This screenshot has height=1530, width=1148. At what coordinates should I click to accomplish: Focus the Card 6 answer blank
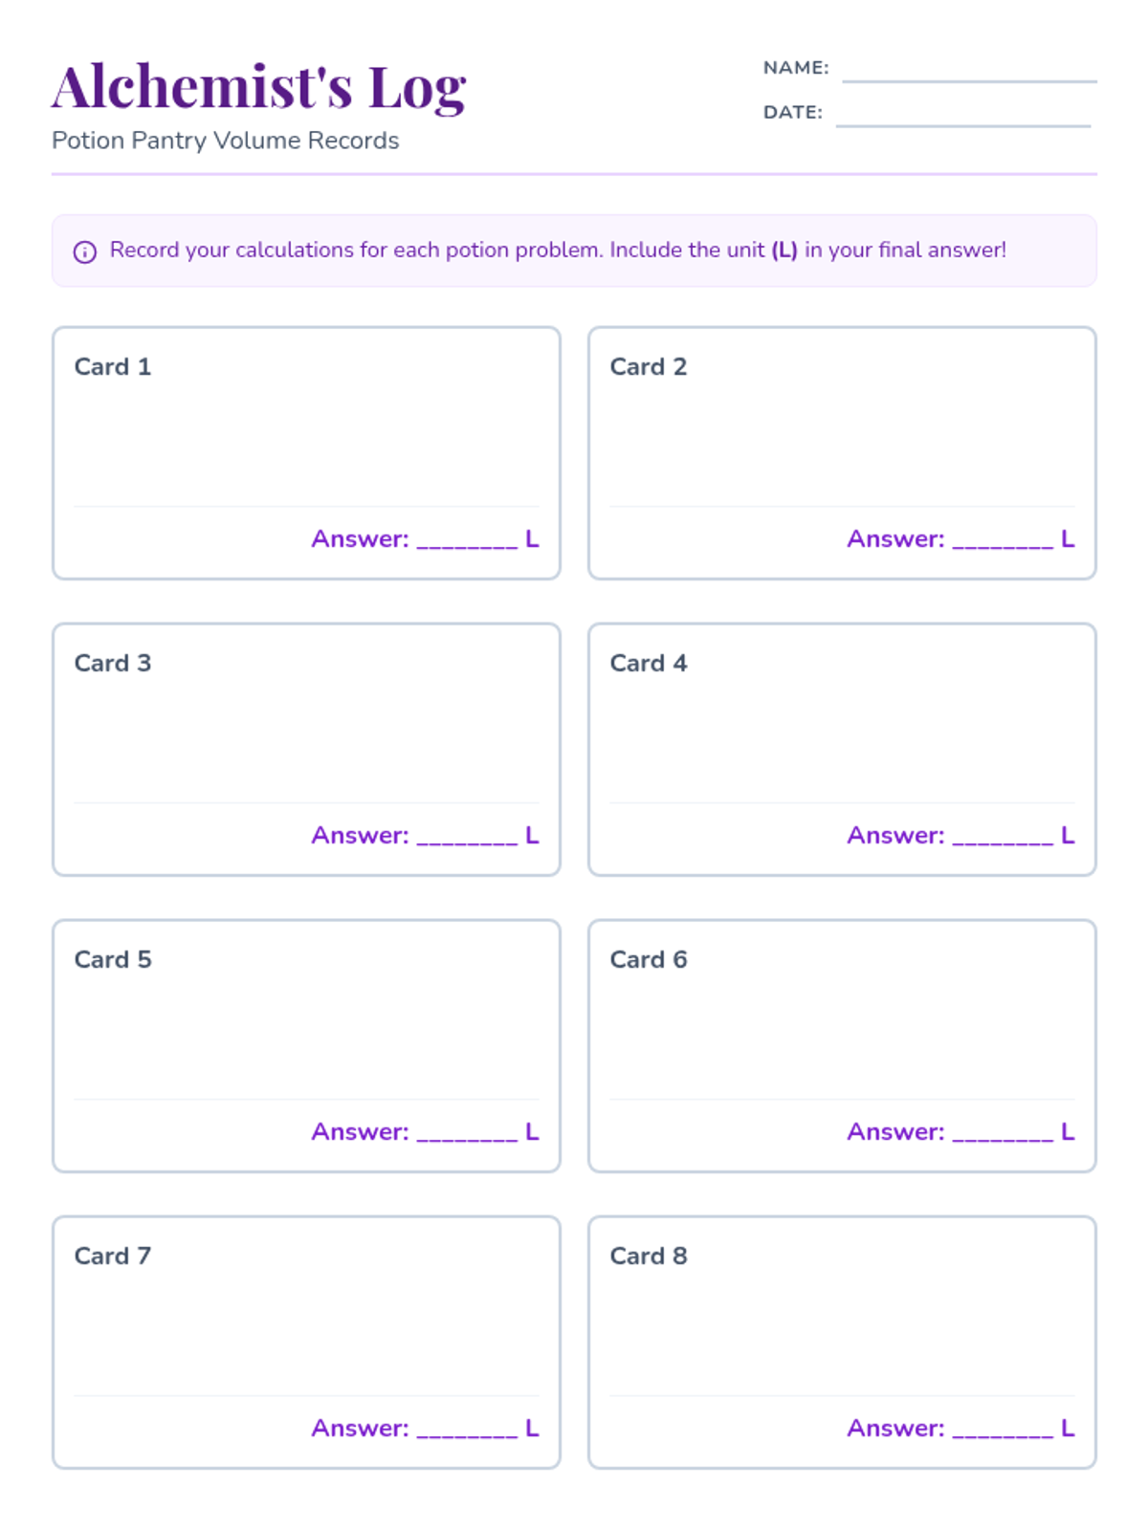tap(1003, 1132)
